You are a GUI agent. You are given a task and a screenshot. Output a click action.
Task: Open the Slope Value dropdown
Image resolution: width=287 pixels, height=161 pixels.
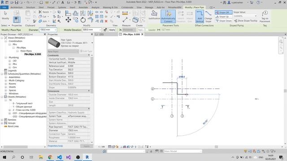pyautogui.click(x=256, y=16)
